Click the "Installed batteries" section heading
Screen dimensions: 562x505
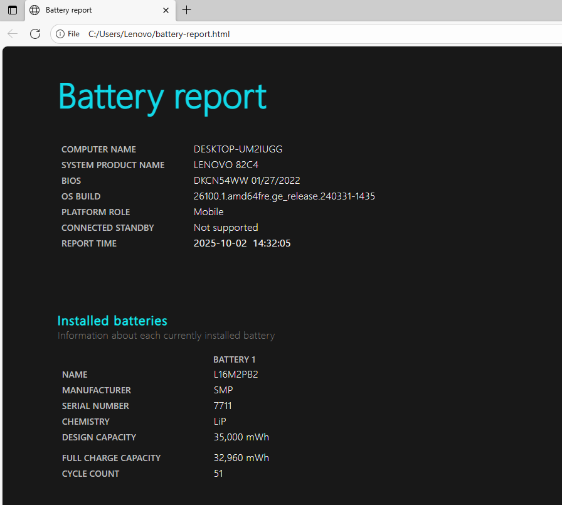[x=112, y=321]
